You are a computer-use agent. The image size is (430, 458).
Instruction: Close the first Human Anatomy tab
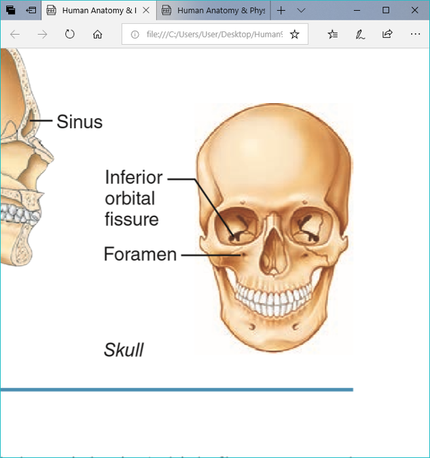pos(146,11)
